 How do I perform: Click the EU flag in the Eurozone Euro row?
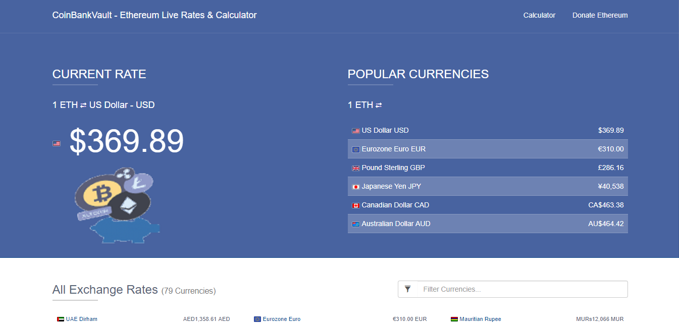pyautogui.click(x=356, y=149)
